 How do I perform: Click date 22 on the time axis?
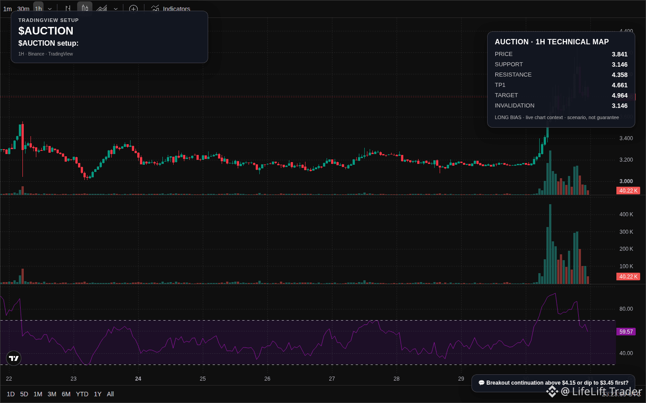(9, 379)
